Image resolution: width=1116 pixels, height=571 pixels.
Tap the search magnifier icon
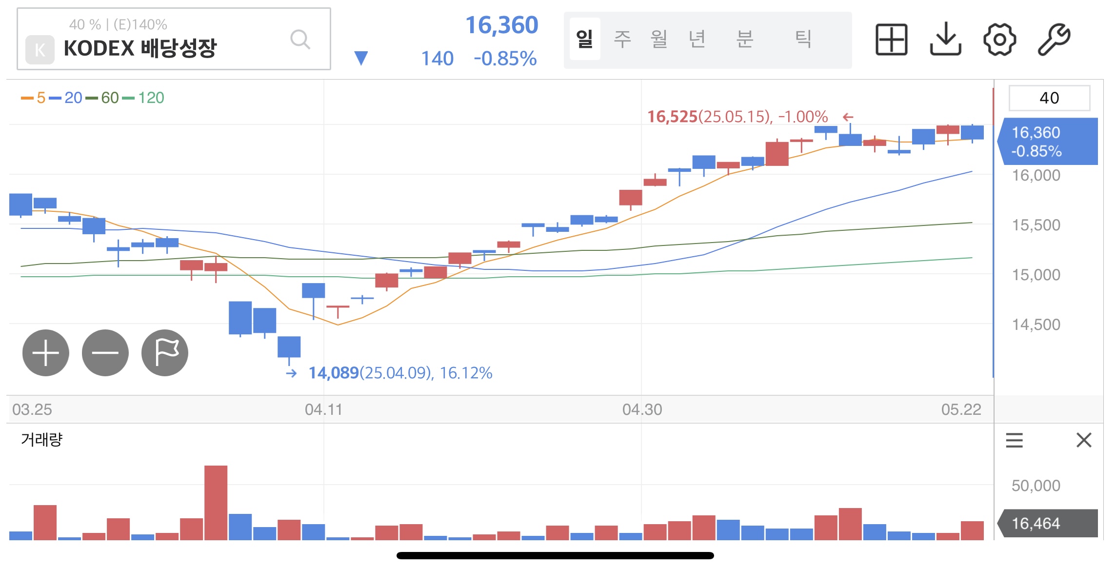(x=300, y=40)
